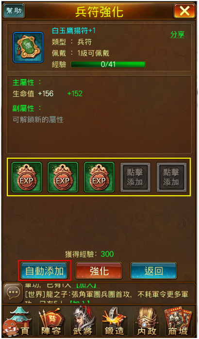The image size is (199, 339).
Task: Close the 兵符強化 window
Action: tap(184, 11)
